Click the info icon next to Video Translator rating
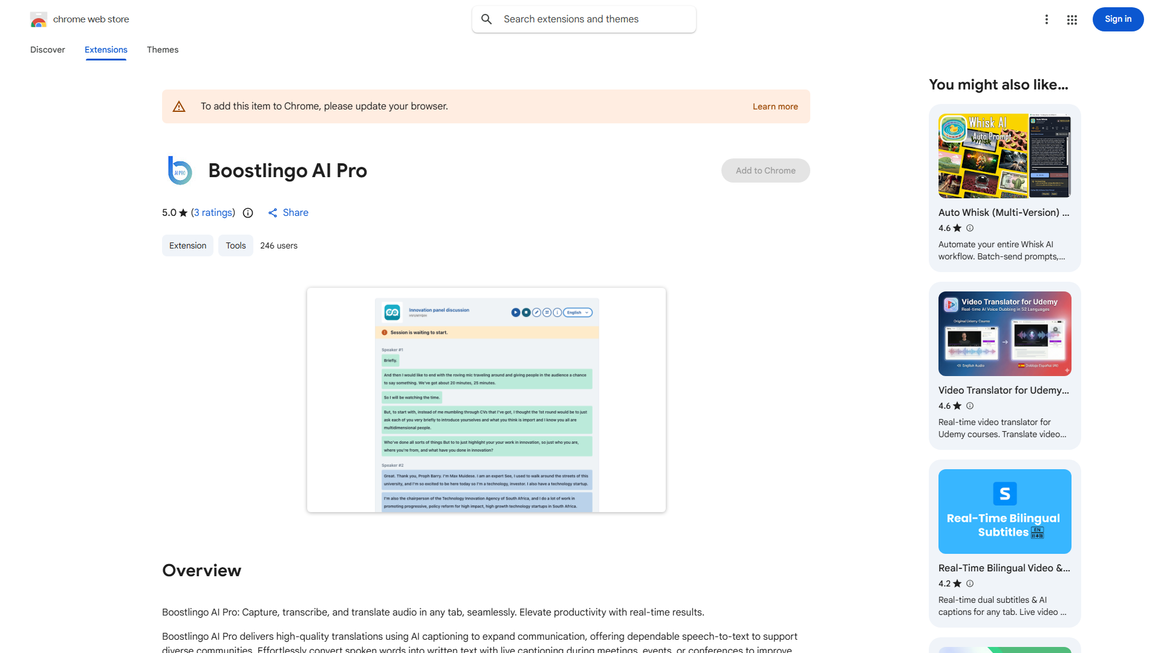The height and width of the screenshot is (653, 1161). click(969, 406)
